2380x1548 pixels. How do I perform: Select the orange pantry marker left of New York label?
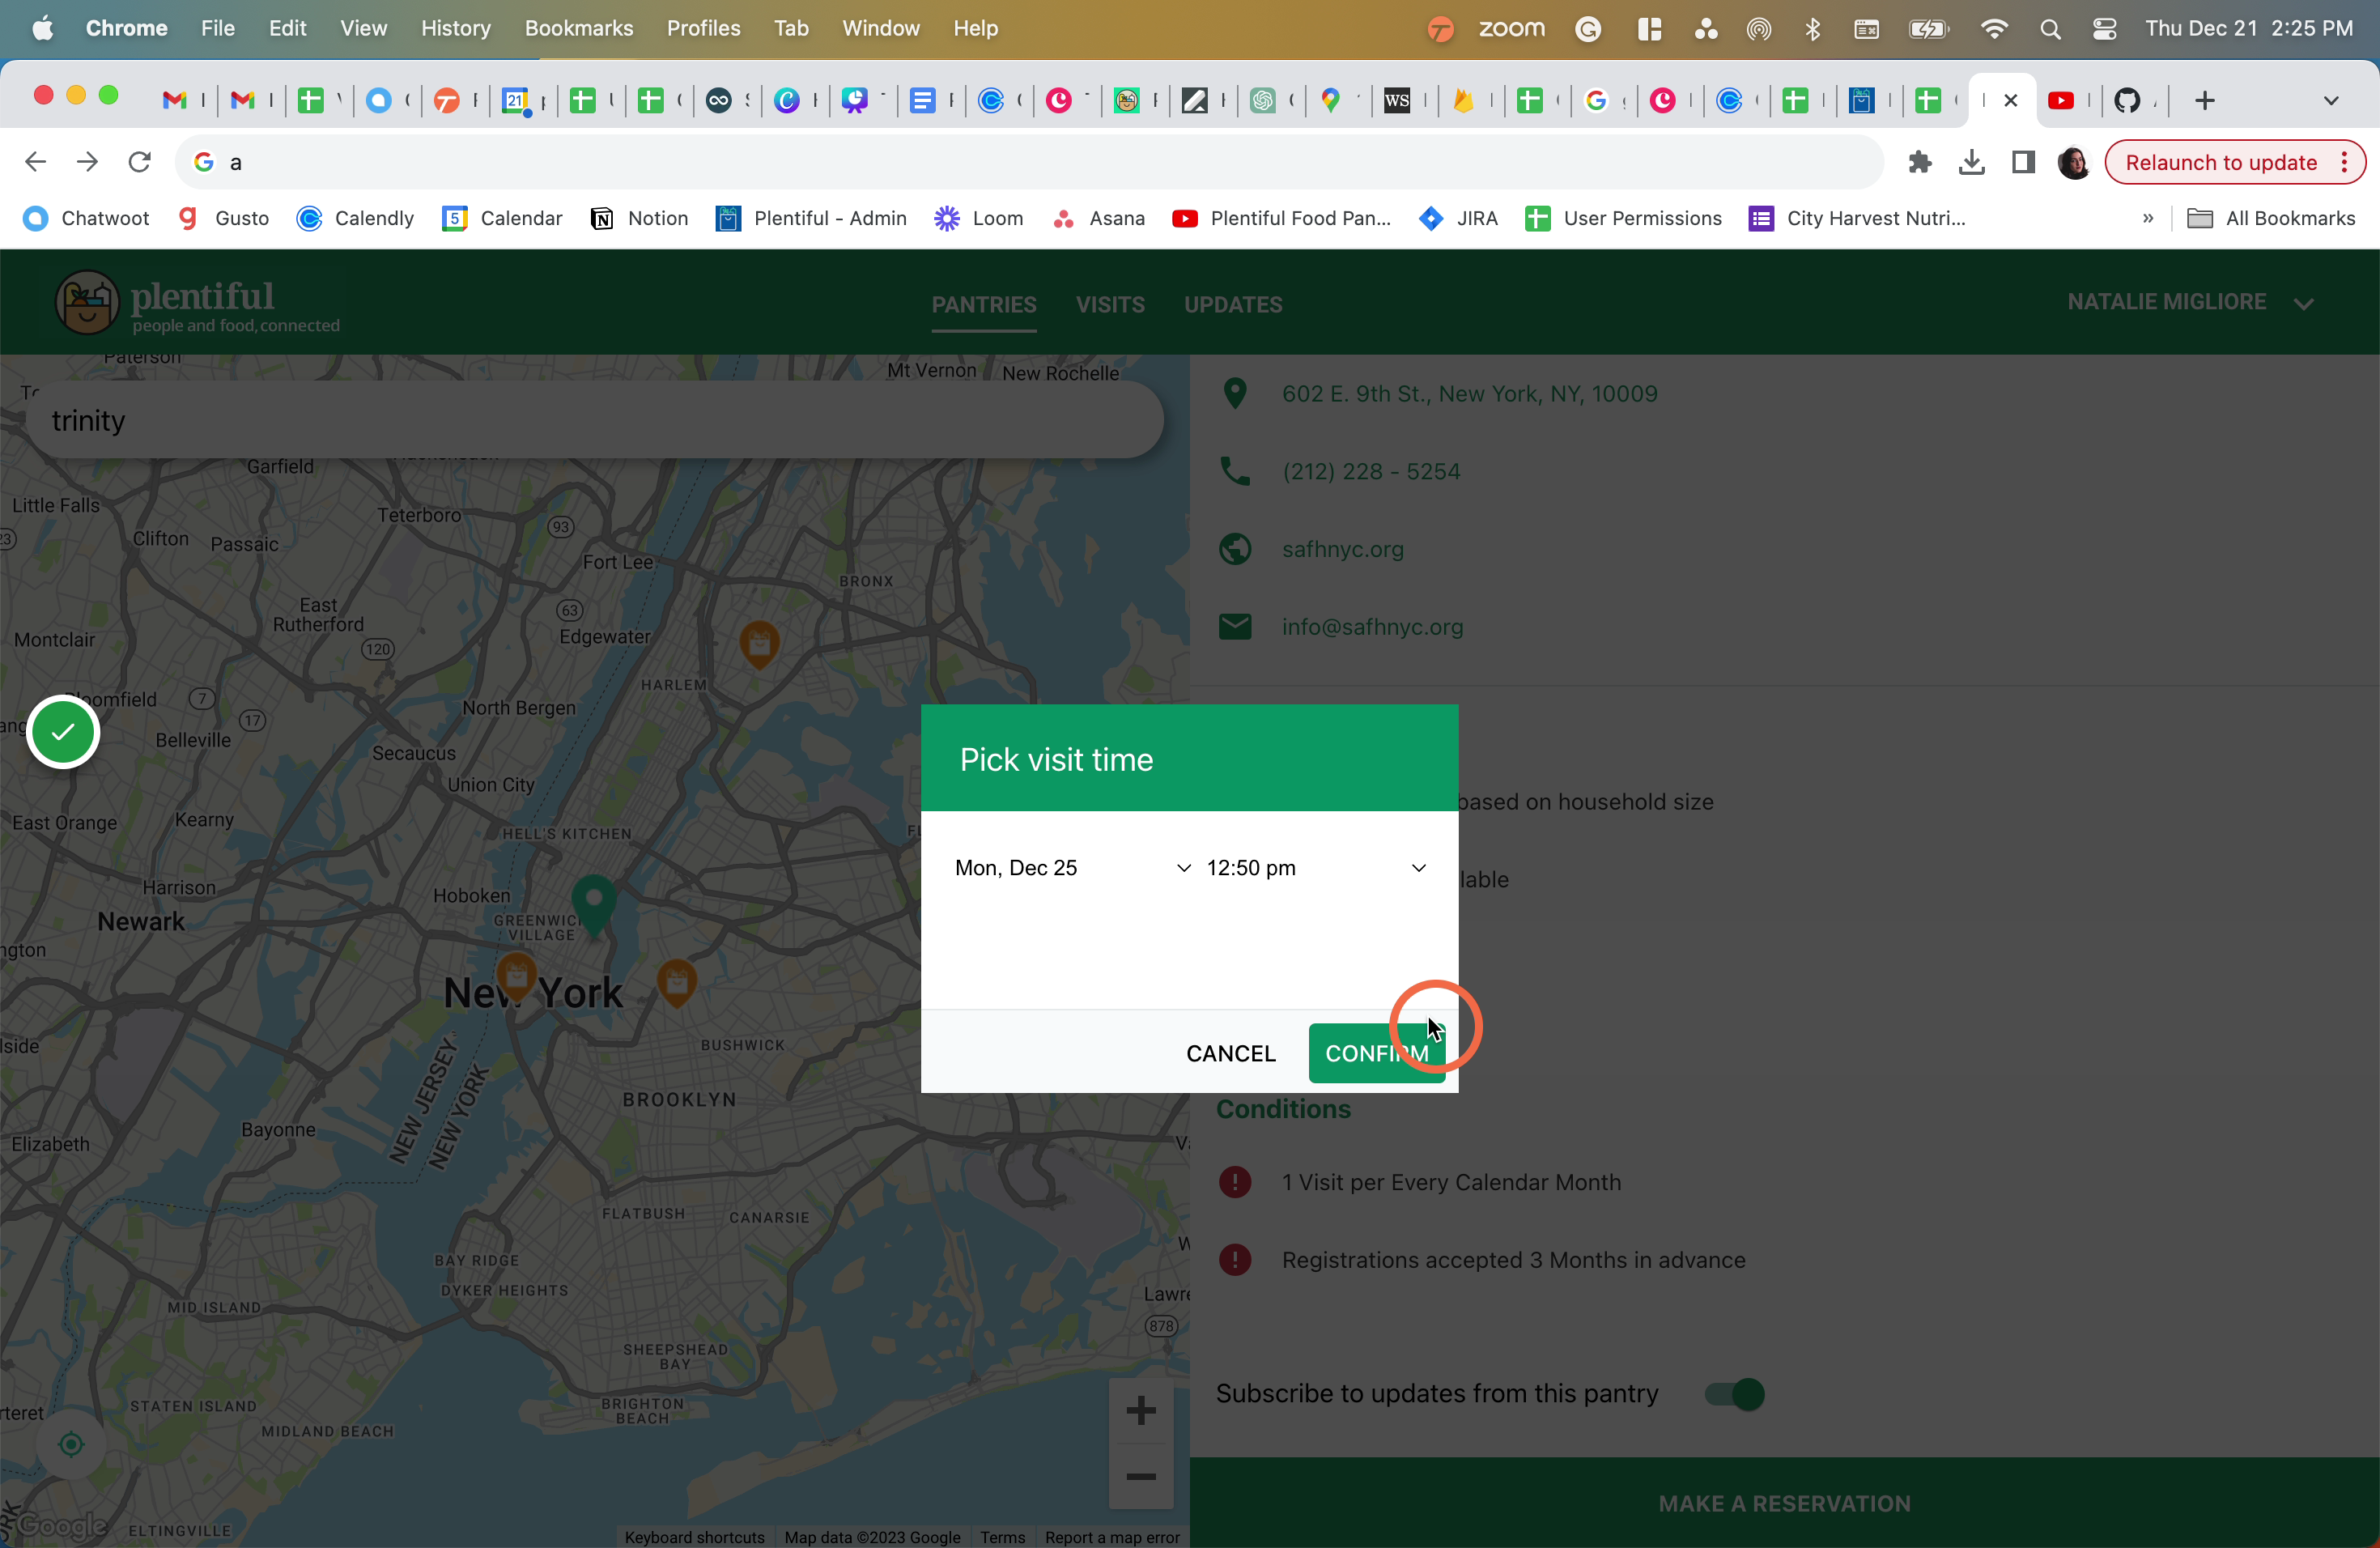[516, 976]
